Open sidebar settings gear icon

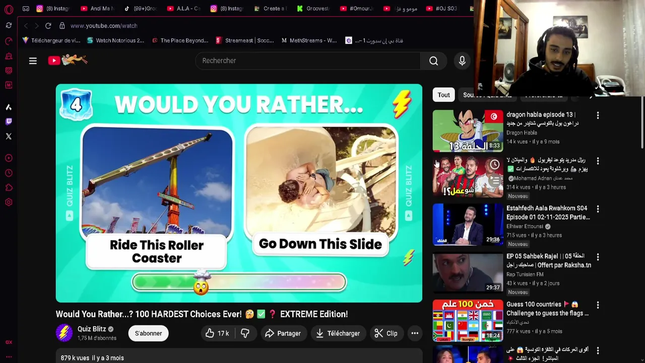(9, 202)
